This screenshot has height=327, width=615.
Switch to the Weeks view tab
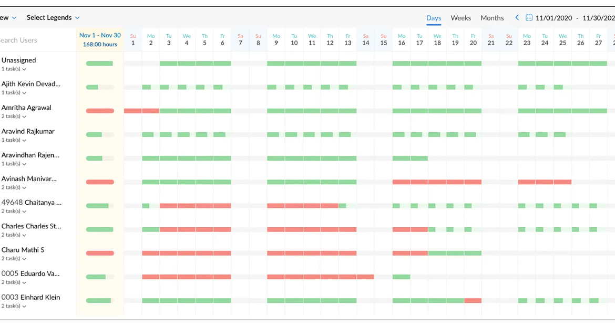(x=460, y=18)
